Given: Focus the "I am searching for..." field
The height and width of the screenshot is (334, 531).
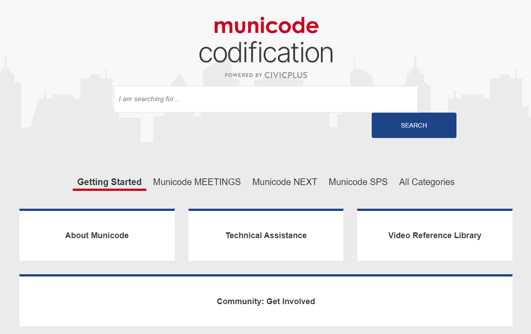Looking at the screenshot, I should pyautogui.click(x=266, y=99).
